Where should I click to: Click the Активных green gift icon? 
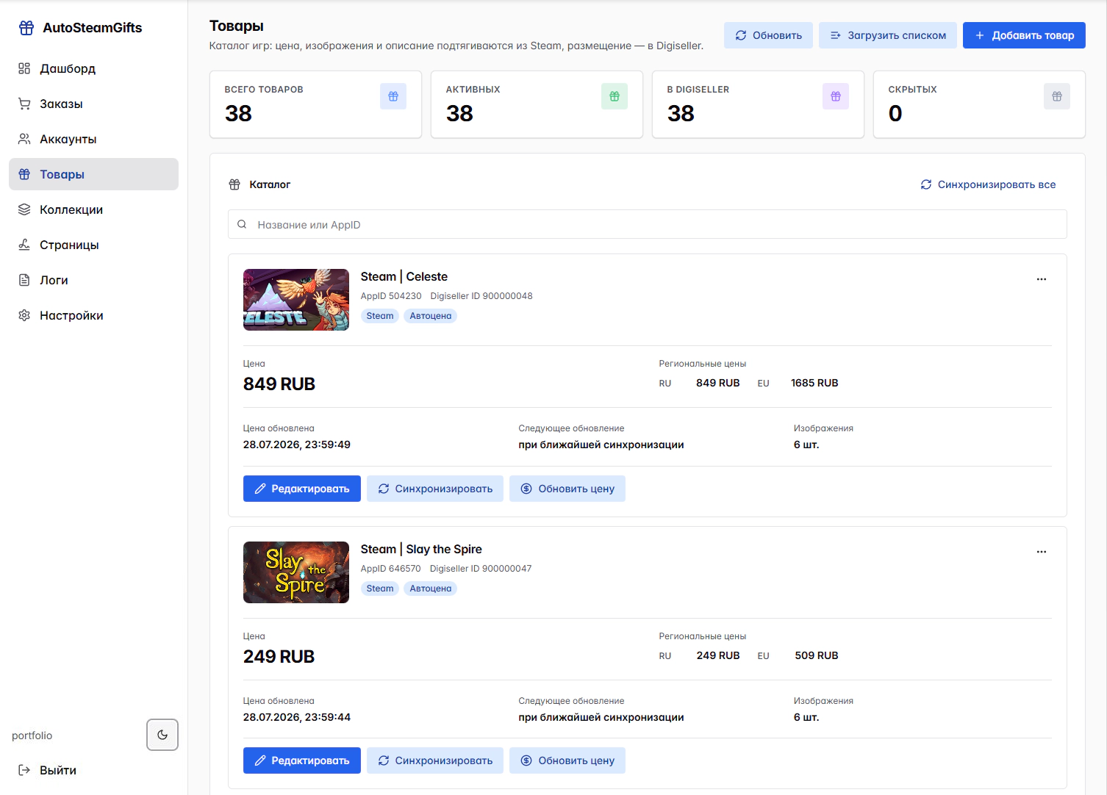coord(615,96)
